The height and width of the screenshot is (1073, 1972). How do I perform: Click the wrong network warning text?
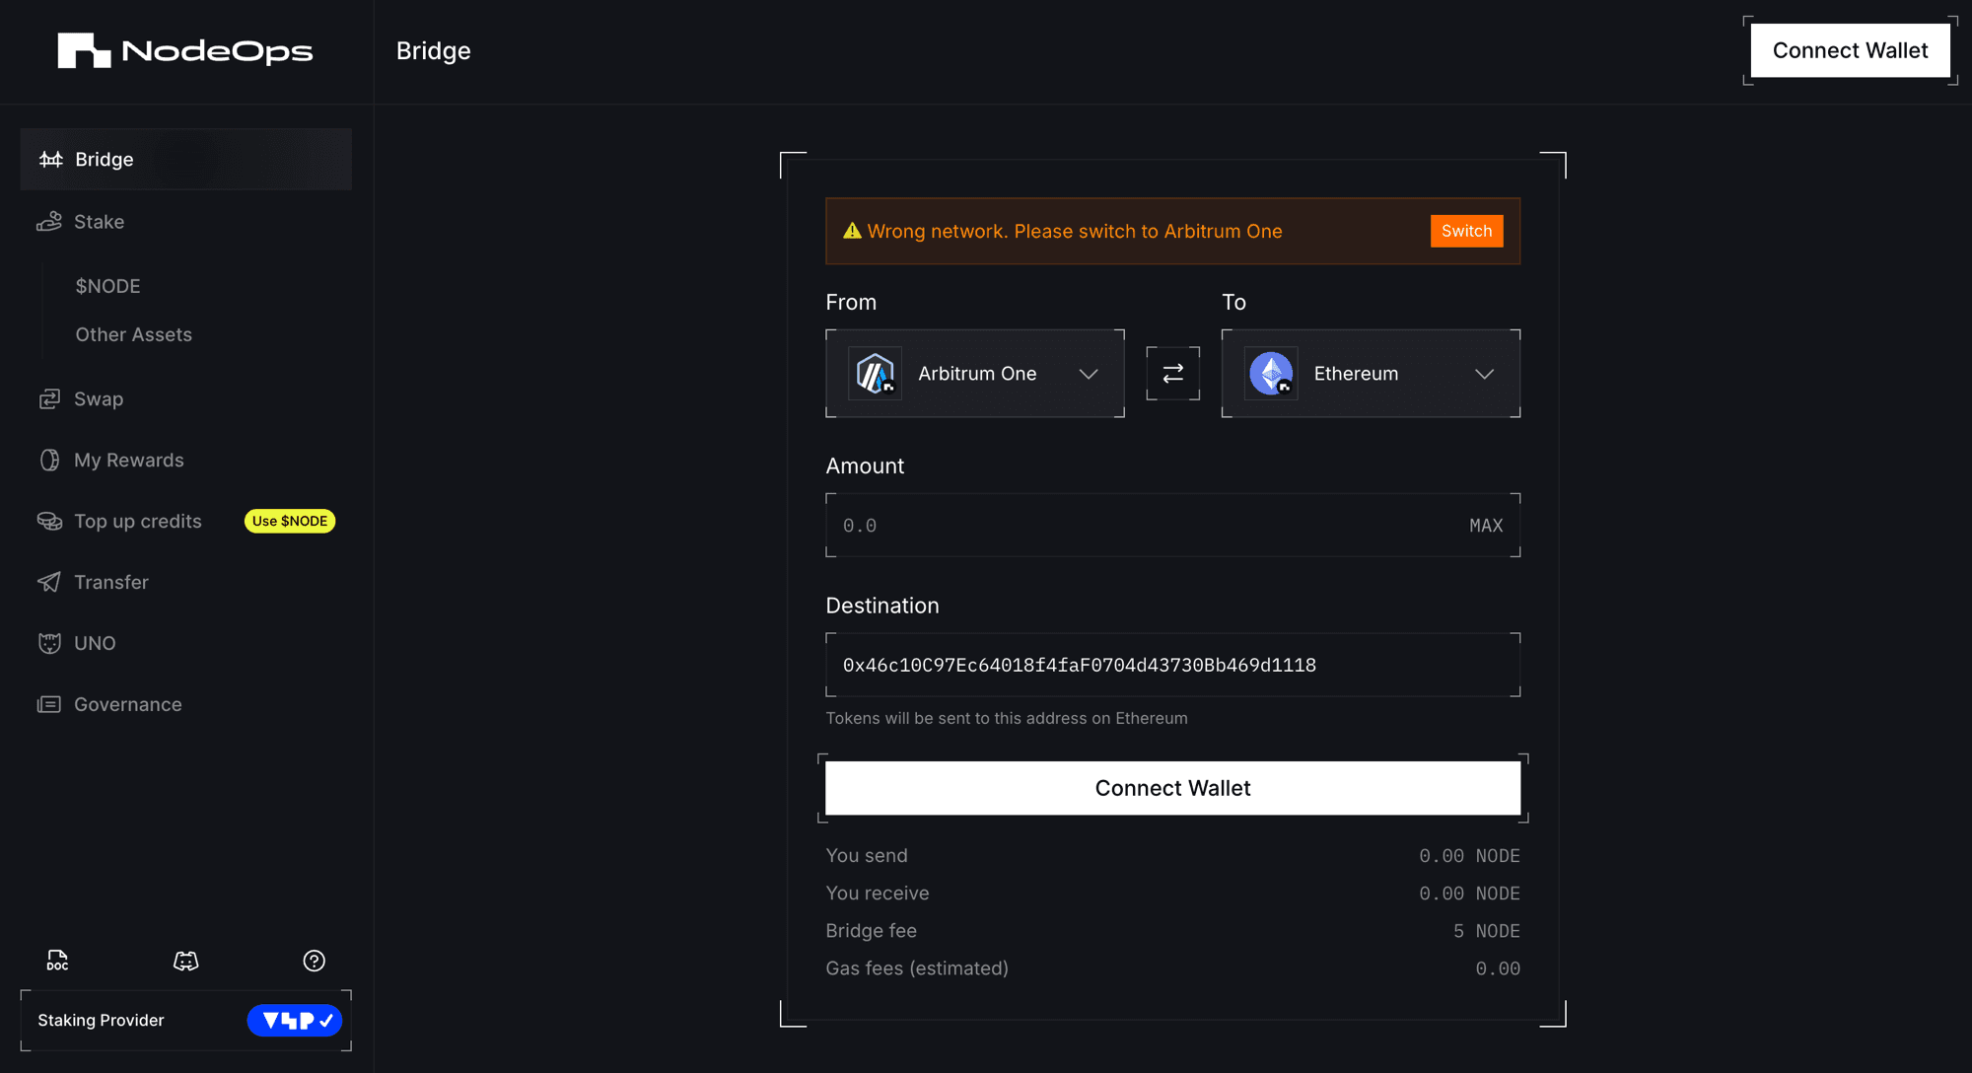1075,231
